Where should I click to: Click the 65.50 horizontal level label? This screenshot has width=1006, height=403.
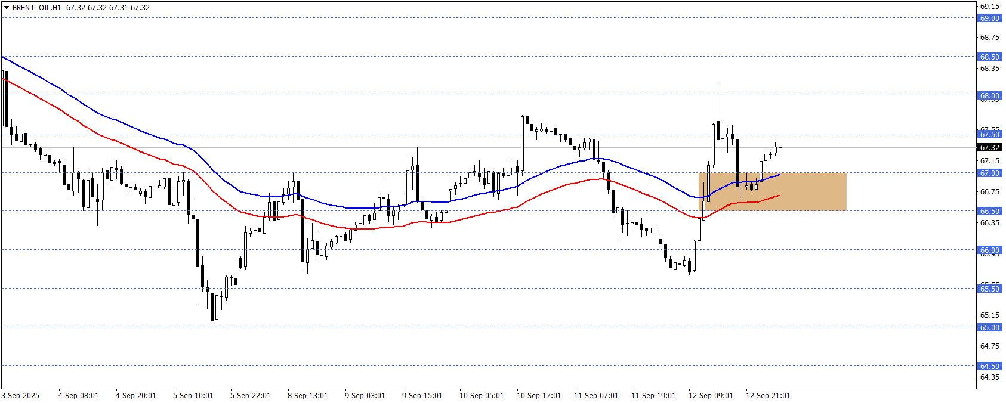pyautogui.click(x=989, y=289)
